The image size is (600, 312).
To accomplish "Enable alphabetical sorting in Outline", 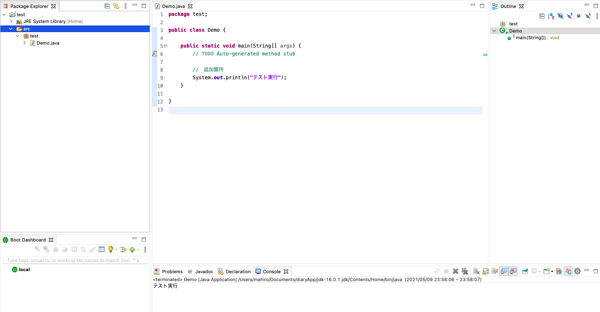I will point(551,16).
